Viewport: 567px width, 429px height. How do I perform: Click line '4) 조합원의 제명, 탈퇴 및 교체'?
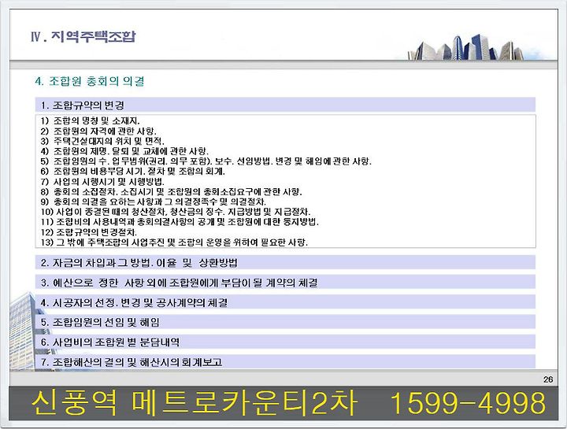click(124, 151)
